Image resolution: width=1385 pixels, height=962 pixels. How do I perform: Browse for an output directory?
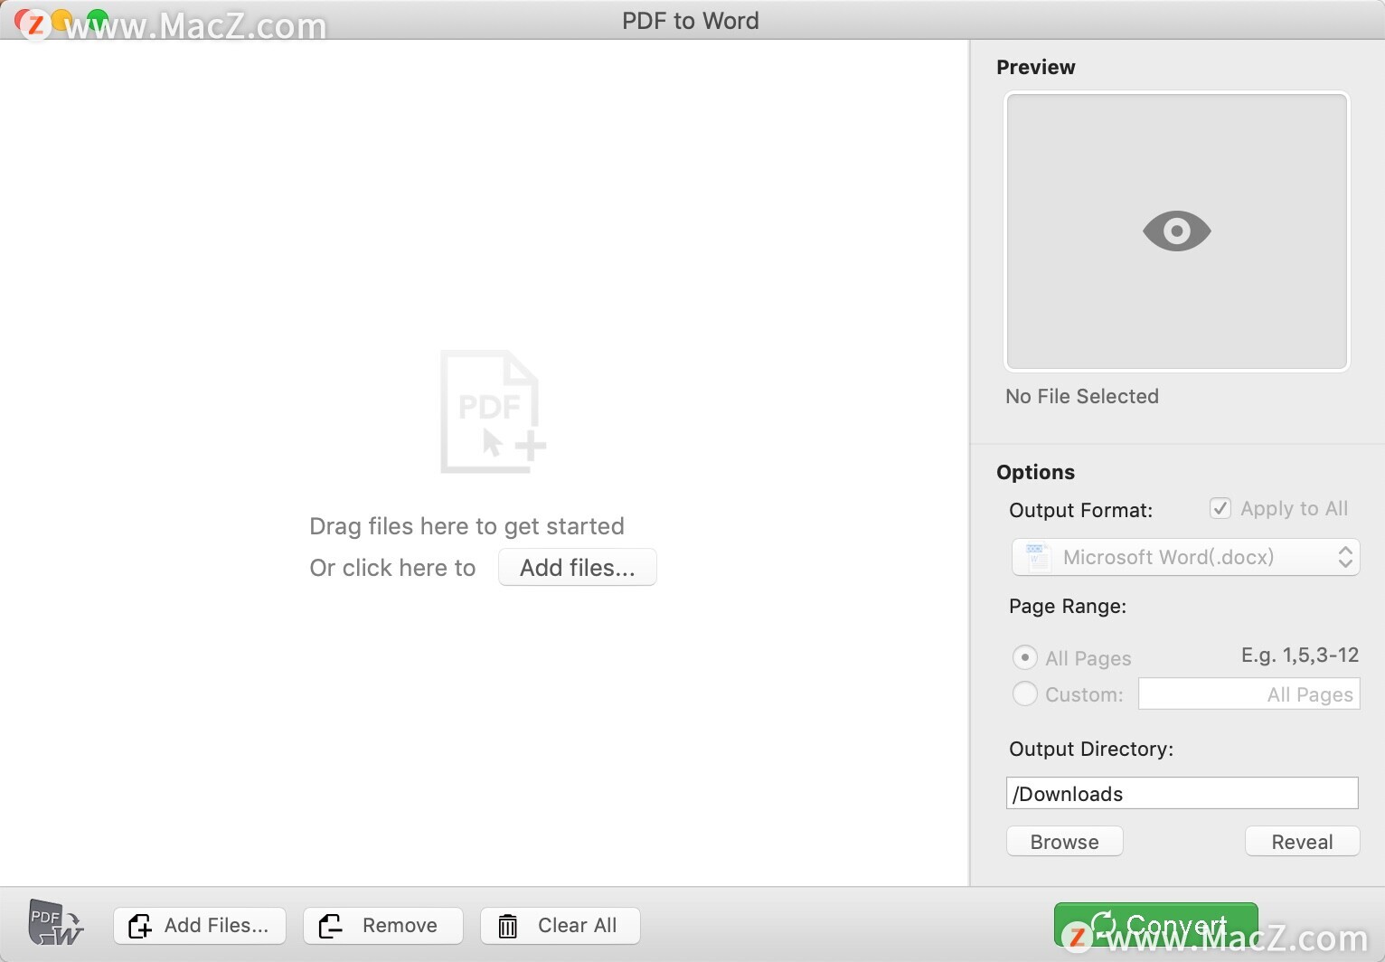point(1065,842)
